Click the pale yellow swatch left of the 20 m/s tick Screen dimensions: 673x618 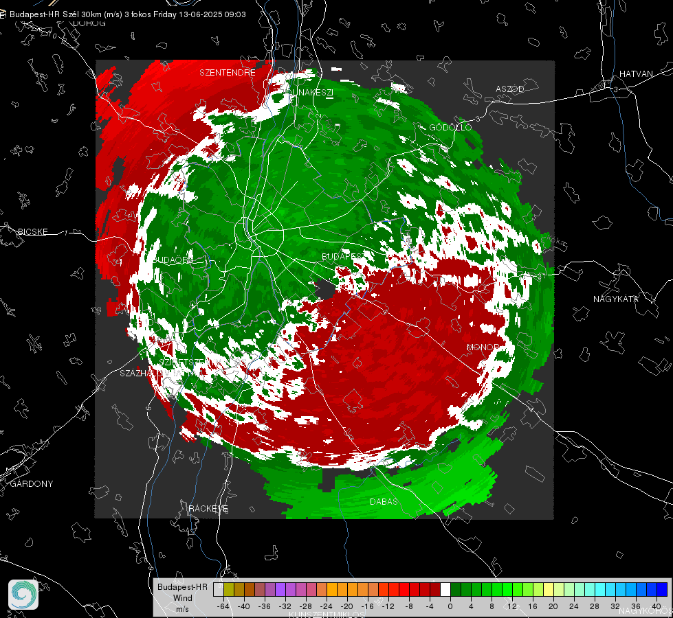[549, 590]
